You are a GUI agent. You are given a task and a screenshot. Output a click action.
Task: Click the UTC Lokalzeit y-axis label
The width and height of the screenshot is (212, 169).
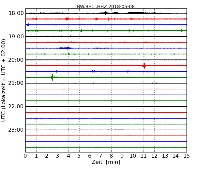pos(4,80)
